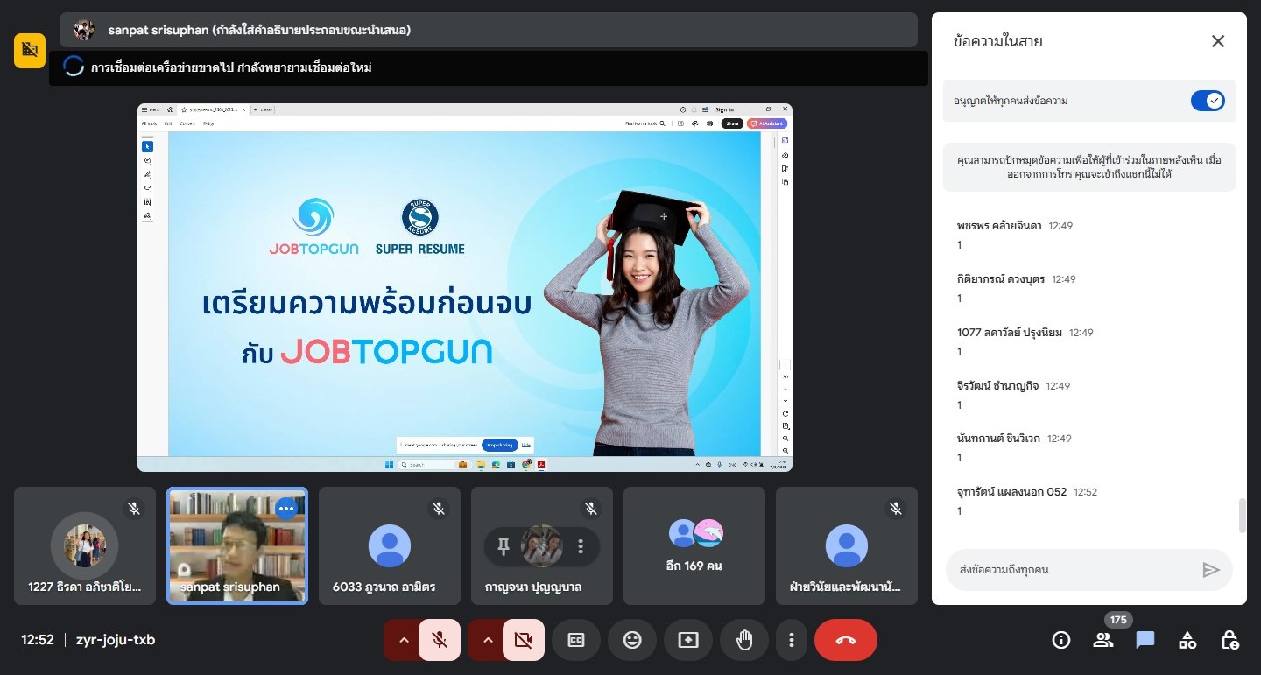Viewport: 1261px width, 675px height.
Task: Open the three-dot menu on กาญจนา tile
Action: pos(580,546)
